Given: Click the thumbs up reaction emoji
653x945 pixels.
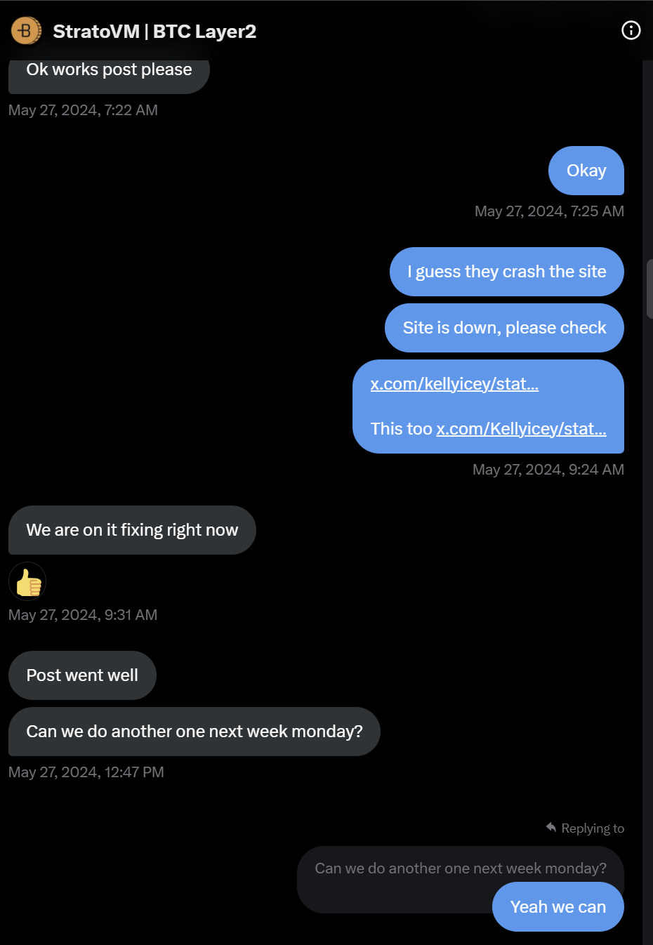Looking at the screenshot, I should point(27,582).
